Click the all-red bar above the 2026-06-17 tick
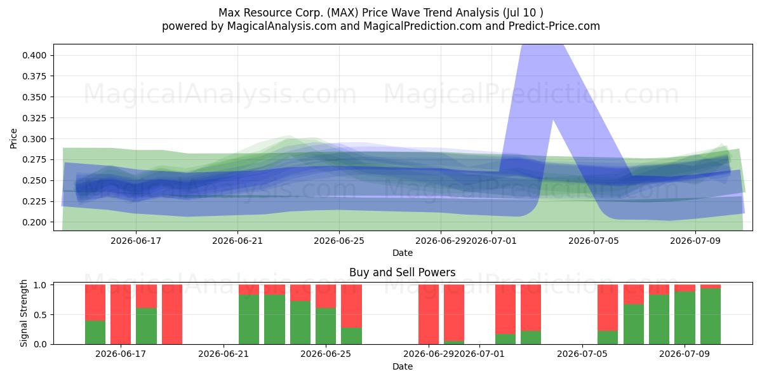This screenshot has height=381, width=762. pyautogui.click(x=121, y=314)
